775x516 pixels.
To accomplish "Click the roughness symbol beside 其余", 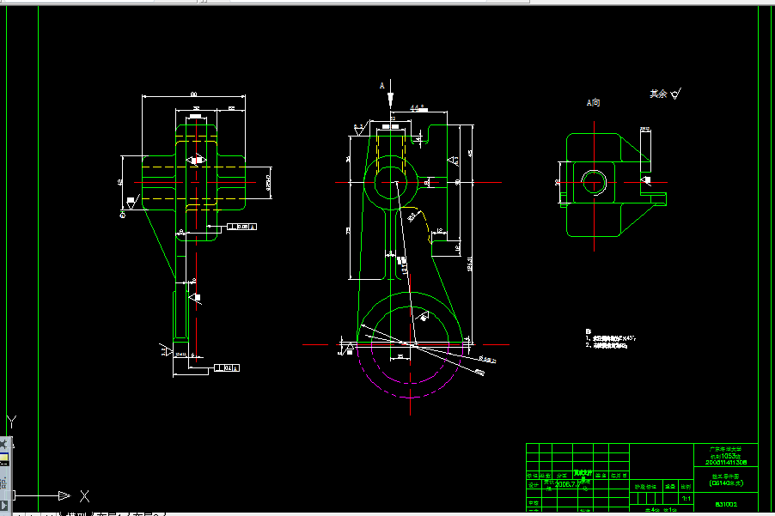I will (676, 93).
